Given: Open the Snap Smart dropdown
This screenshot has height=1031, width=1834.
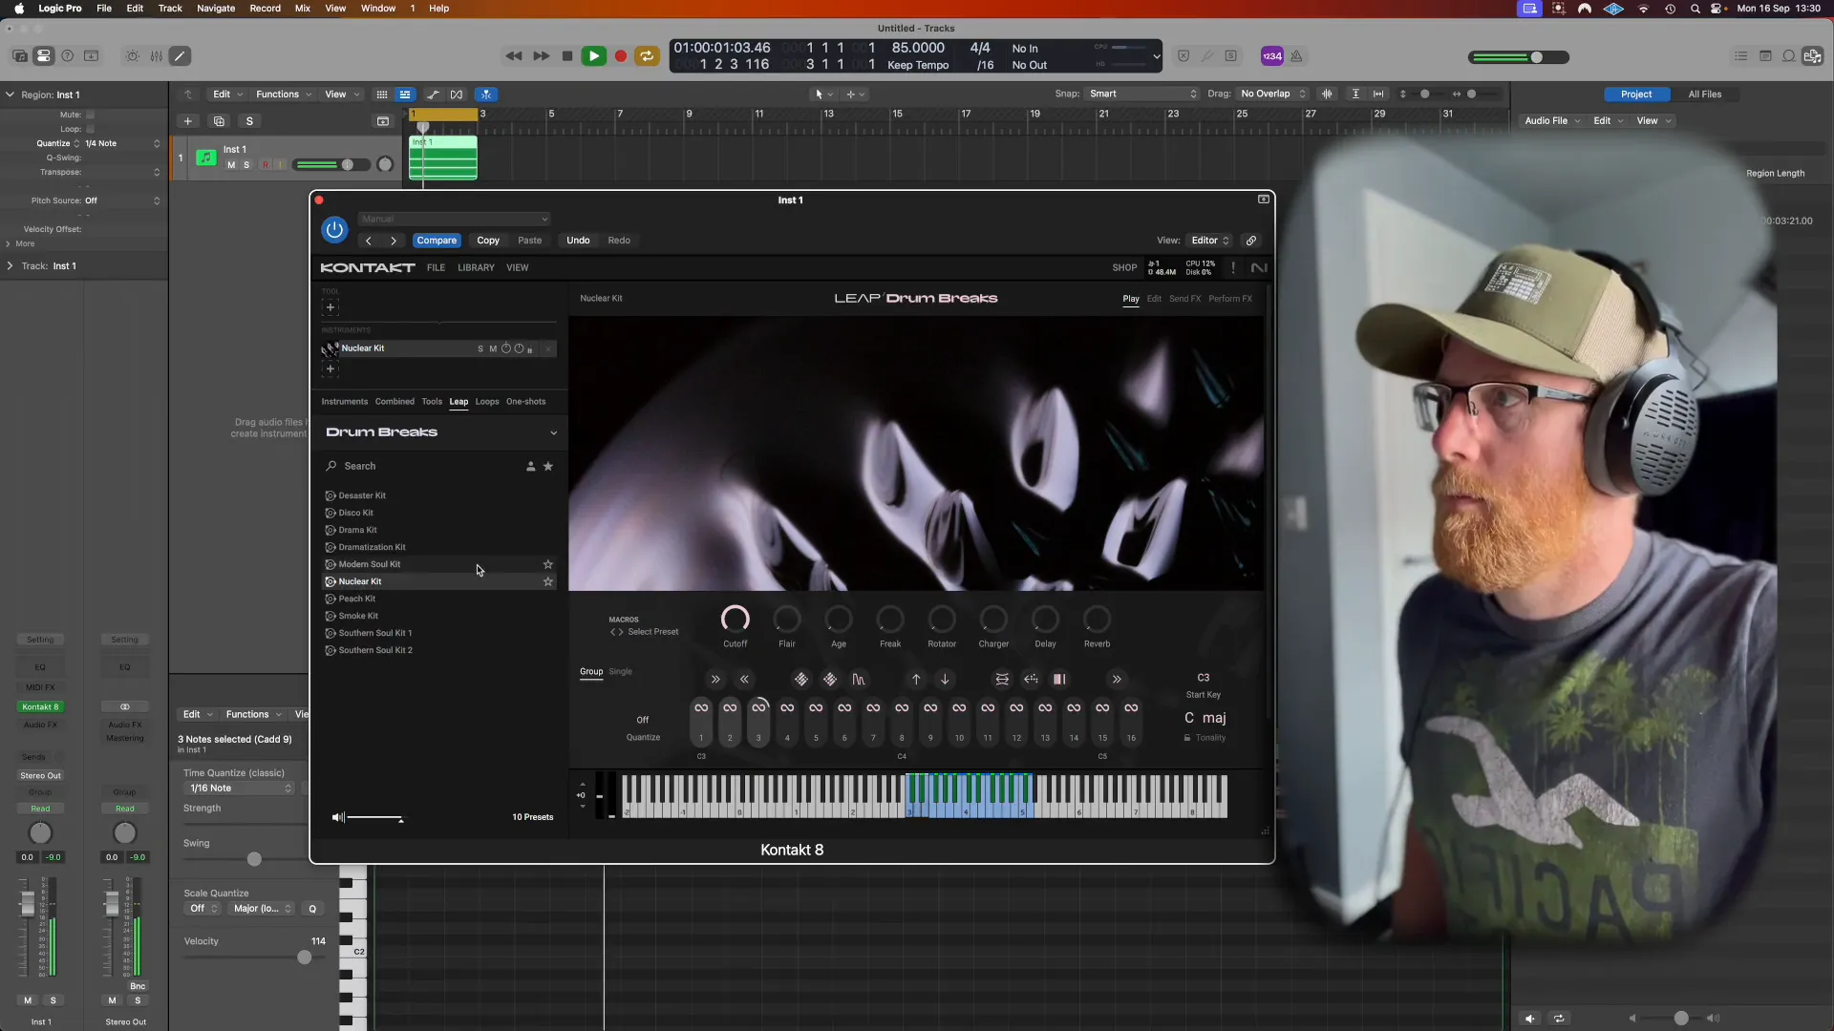Looking at the screenshot, I should (1142, 94).
